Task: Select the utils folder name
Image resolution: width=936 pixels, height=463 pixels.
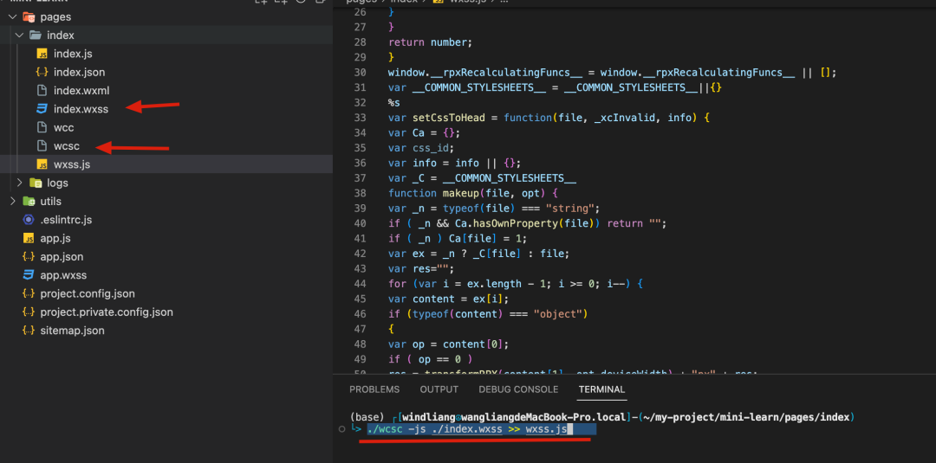Action: click(x=51, y=202)
